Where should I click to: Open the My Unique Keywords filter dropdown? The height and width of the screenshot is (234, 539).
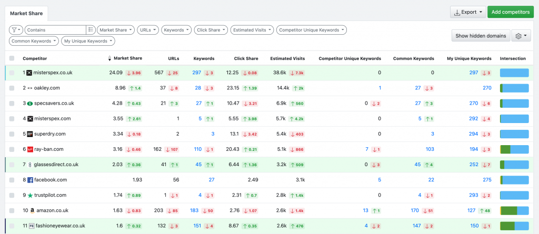(x=88, y=41)
